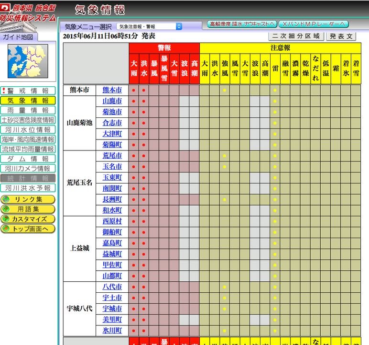Viewport: 369px width, 345px height.
Task: Select 土砂災害危険度情報 in the sidebar
Action: 28,120
